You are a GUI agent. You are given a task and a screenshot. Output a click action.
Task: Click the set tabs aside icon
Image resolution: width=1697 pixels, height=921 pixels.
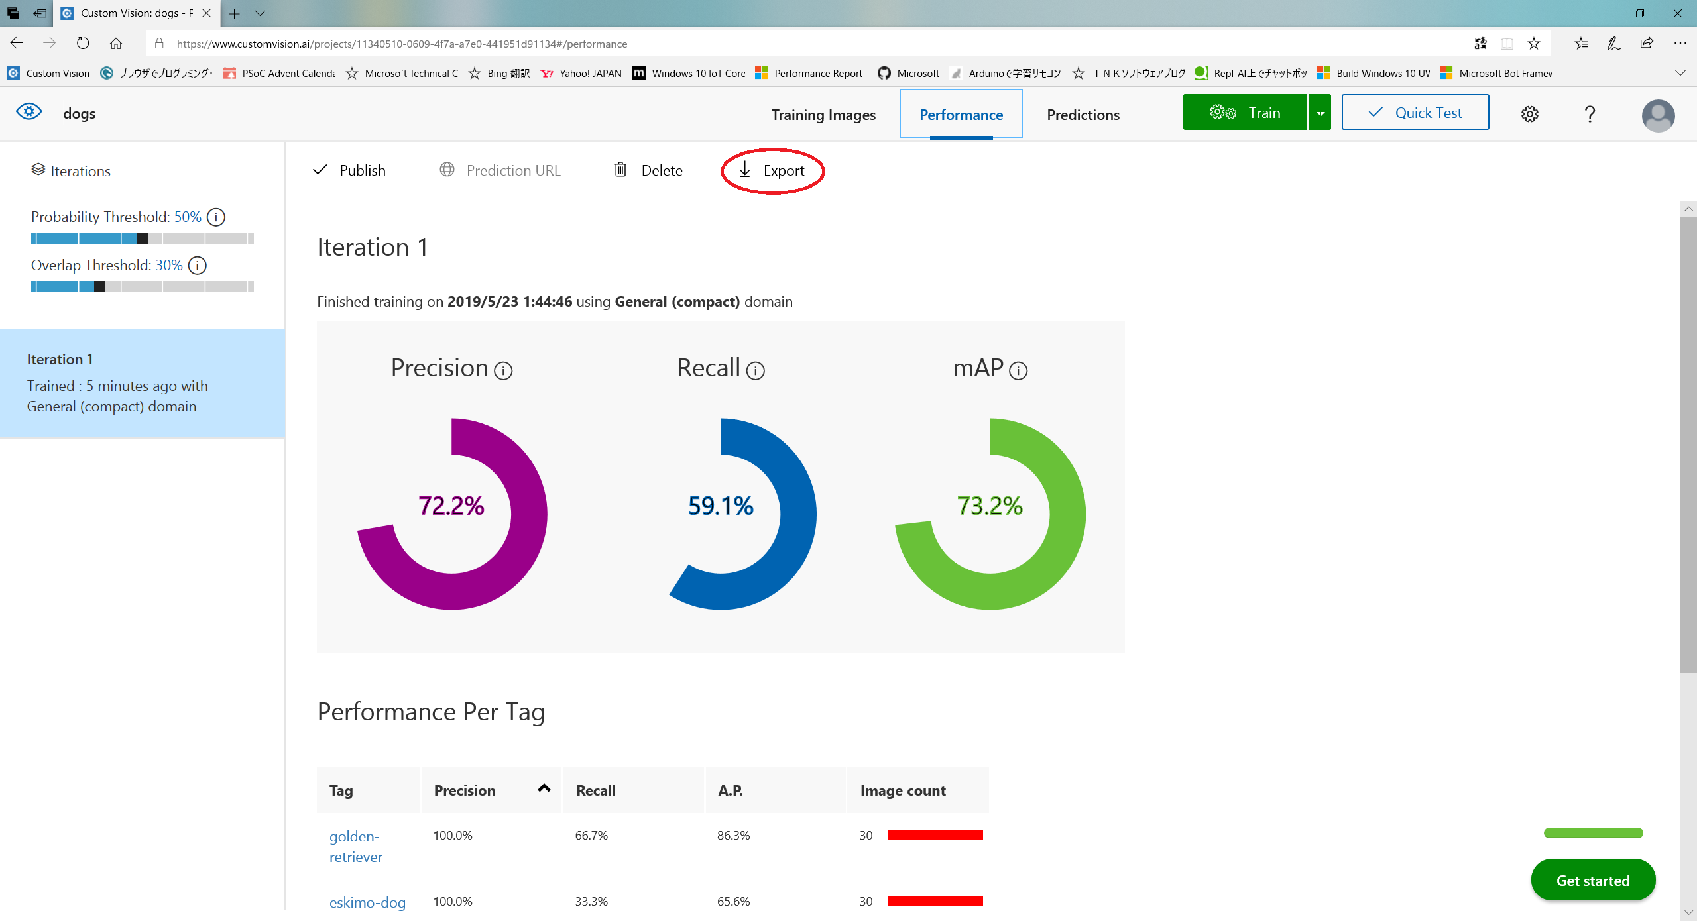point(40,13)
